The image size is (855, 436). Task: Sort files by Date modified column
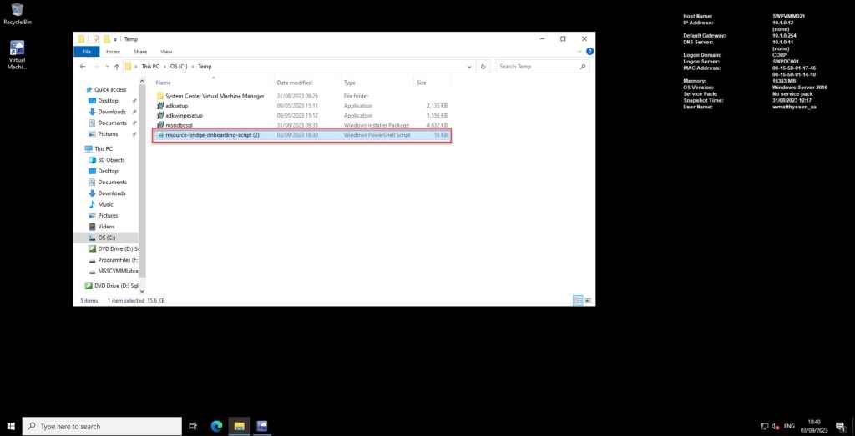pyautogui.click(x=295, y=83)
